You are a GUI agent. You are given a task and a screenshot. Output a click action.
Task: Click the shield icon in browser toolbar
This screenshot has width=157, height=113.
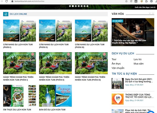coord(131,1)
